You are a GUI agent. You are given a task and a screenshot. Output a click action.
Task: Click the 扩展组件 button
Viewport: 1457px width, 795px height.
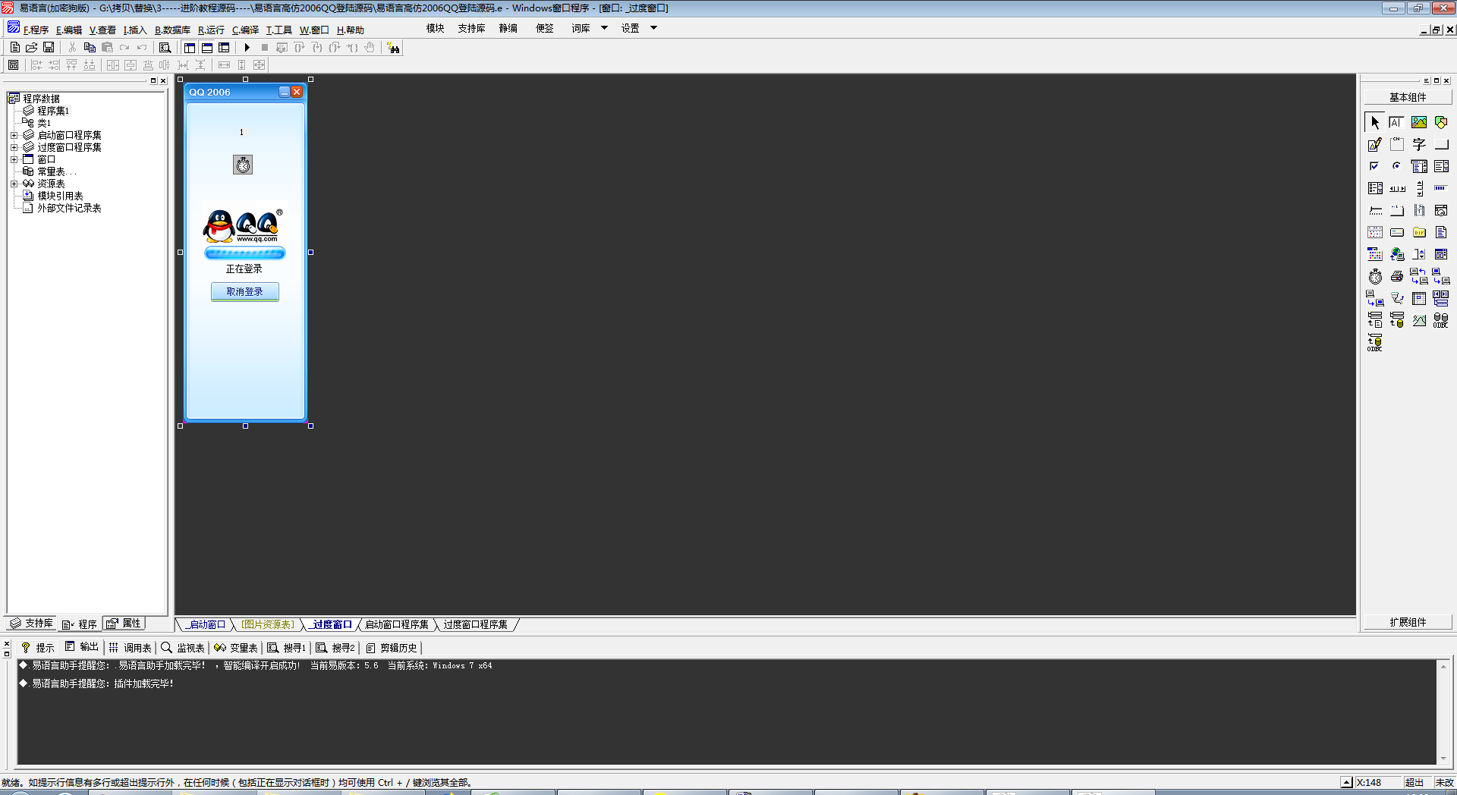point(1408,622)
